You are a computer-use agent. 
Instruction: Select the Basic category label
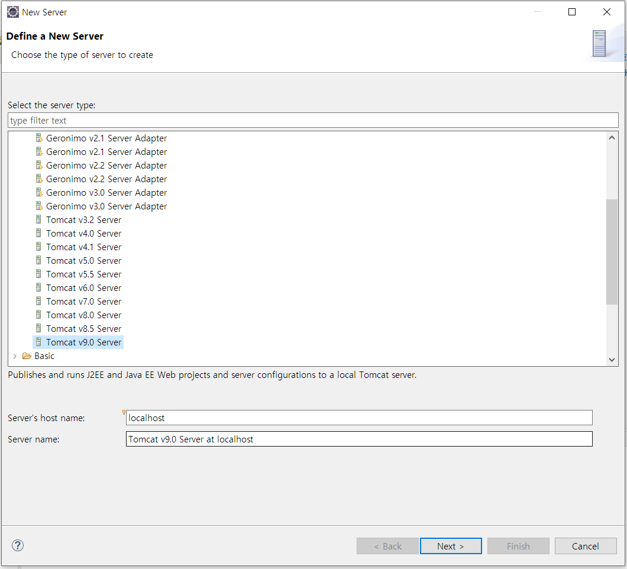44,356
